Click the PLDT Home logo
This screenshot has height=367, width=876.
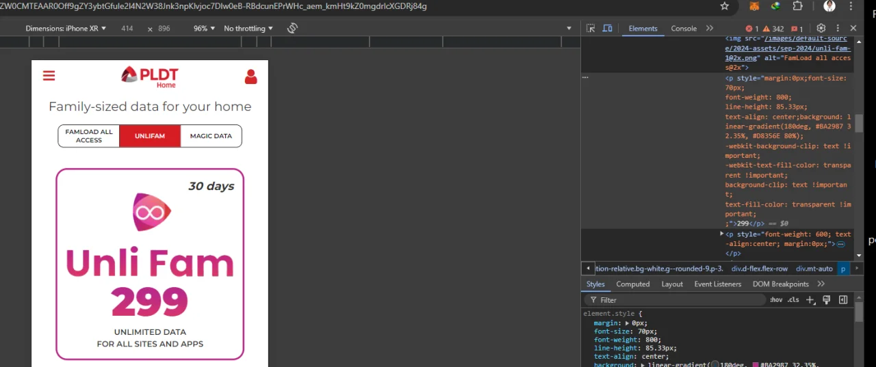coord(150,77)
